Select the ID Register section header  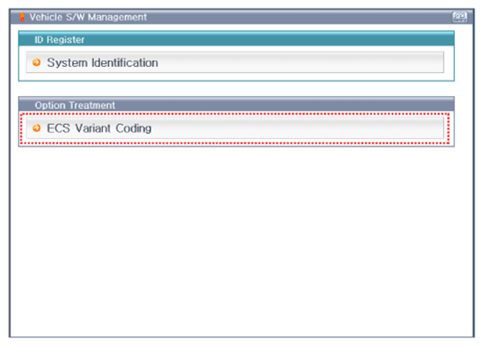pos(236,39)
